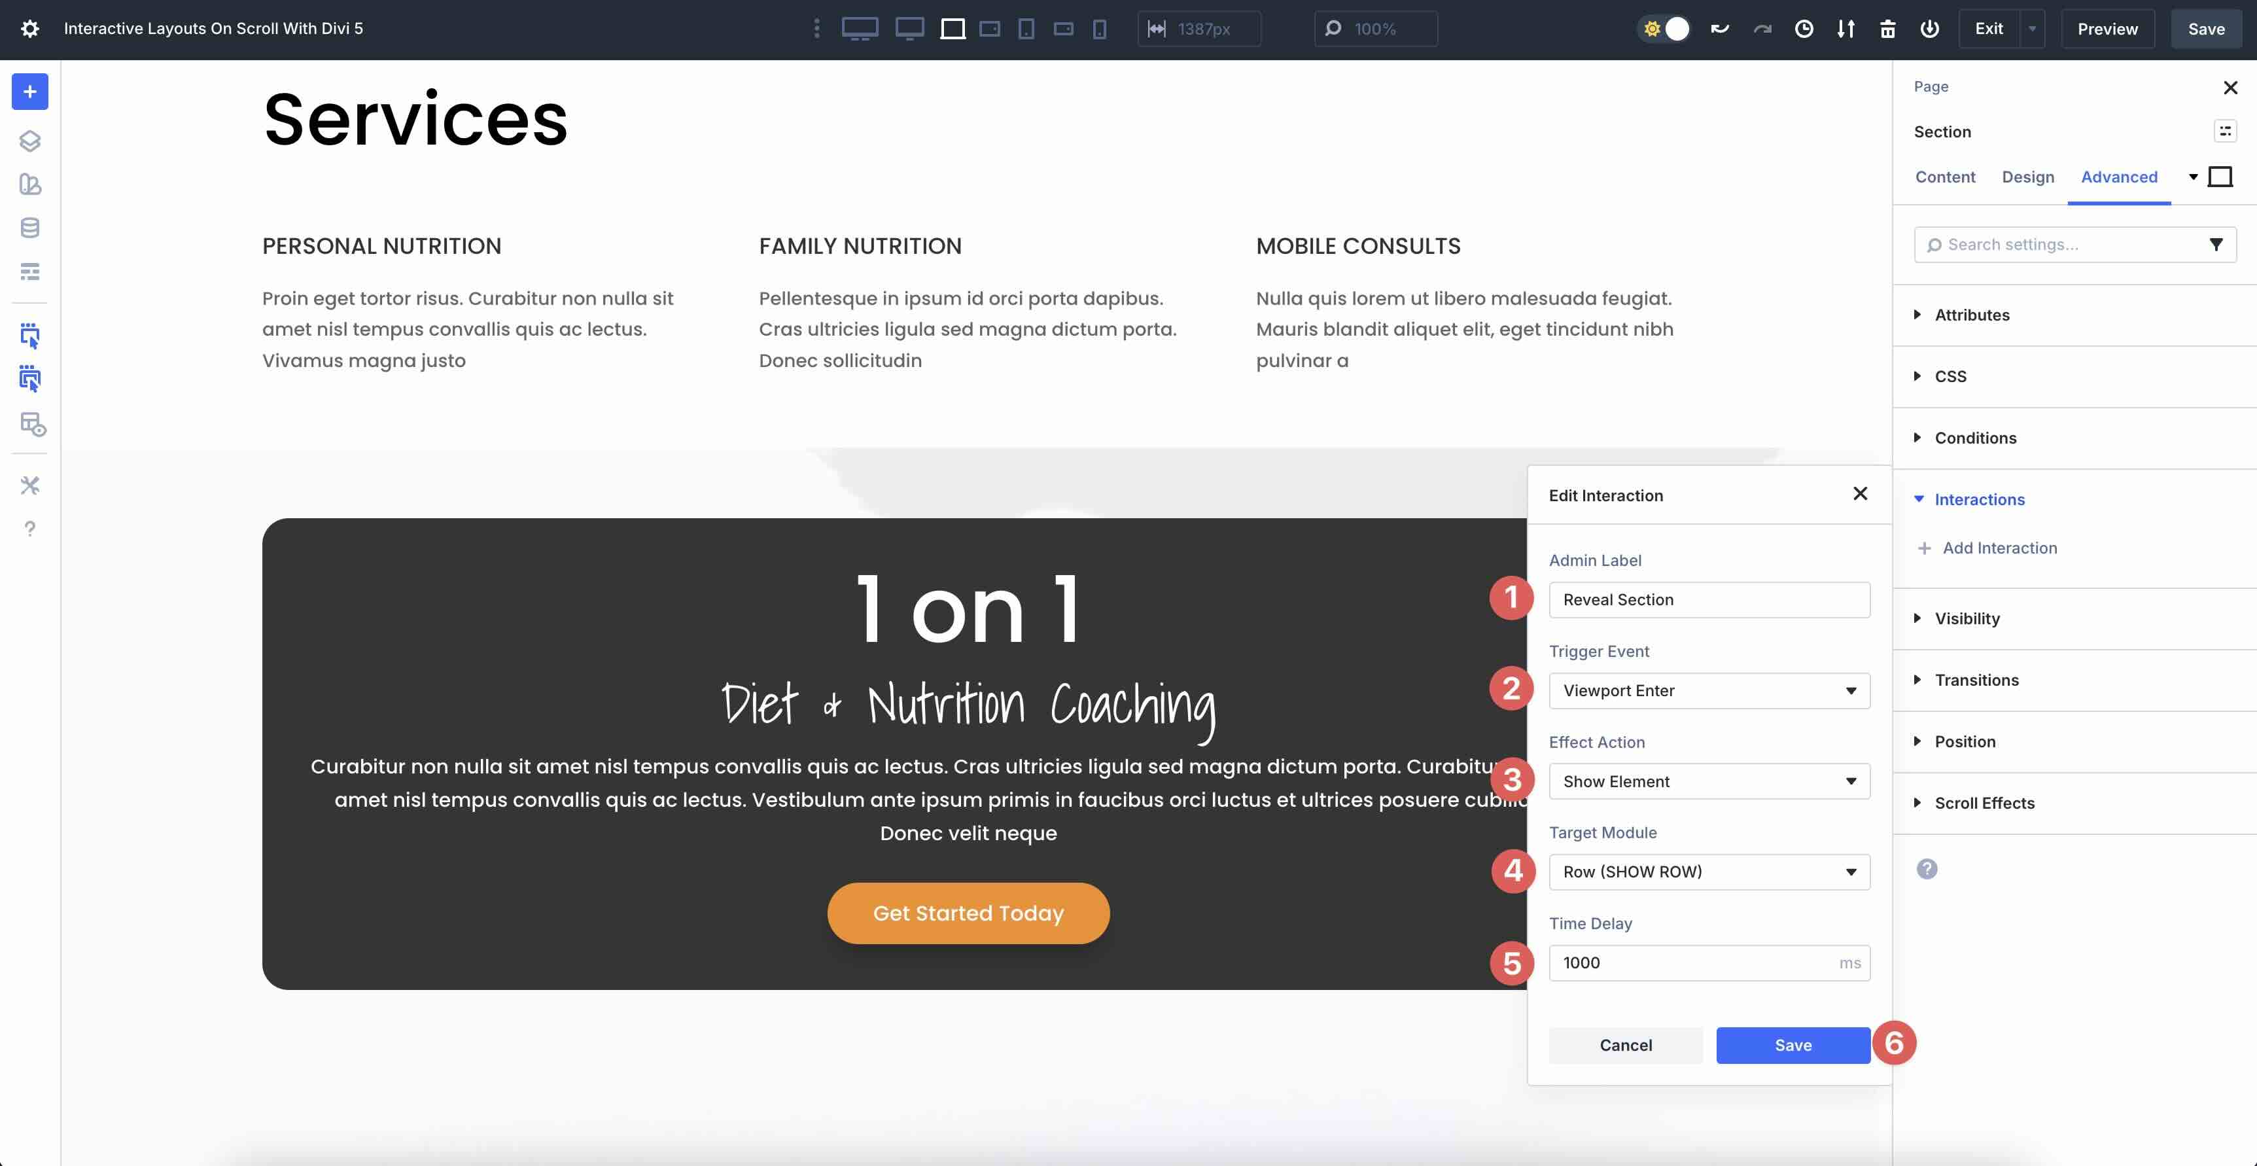Select the phone view device icon
Viewport: 2257px width, 1166px height.
1100,29
